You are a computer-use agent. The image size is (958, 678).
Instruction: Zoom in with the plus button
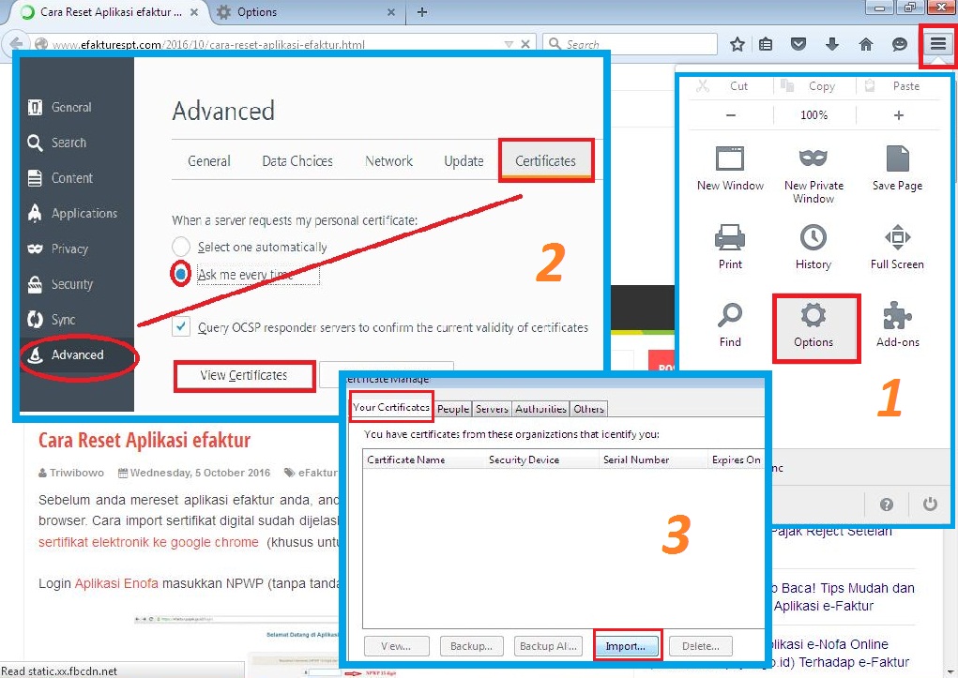(898, 114)
